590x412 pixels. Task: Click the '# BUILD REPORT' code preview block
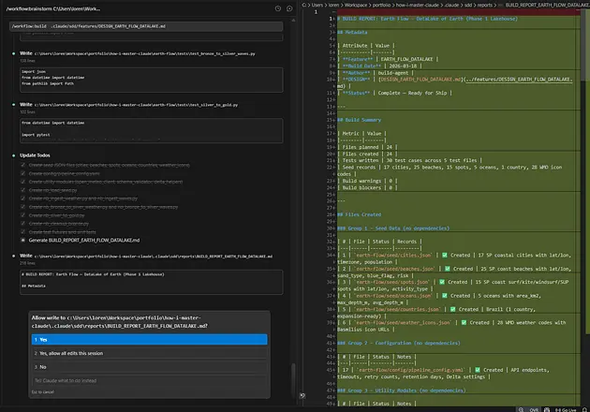point(152,282)
